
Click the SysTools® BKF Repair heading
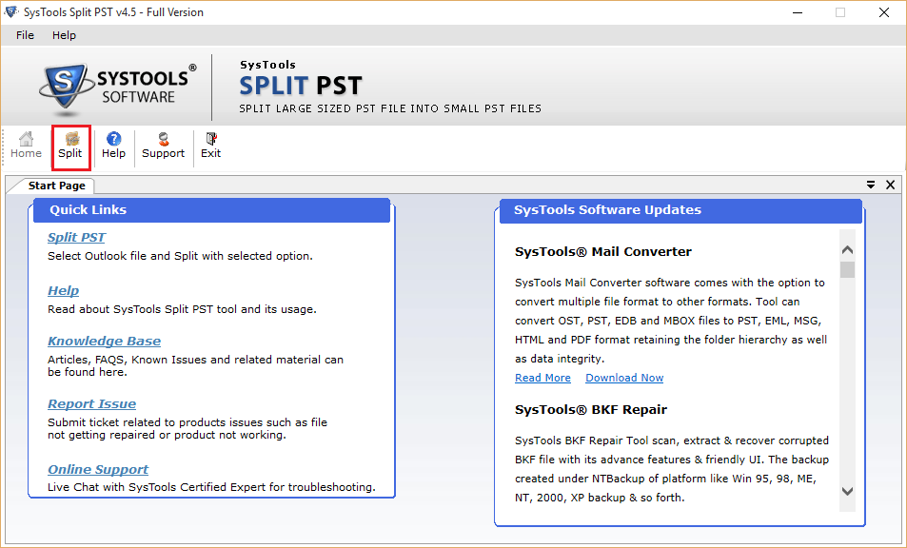tap(591, 410)
